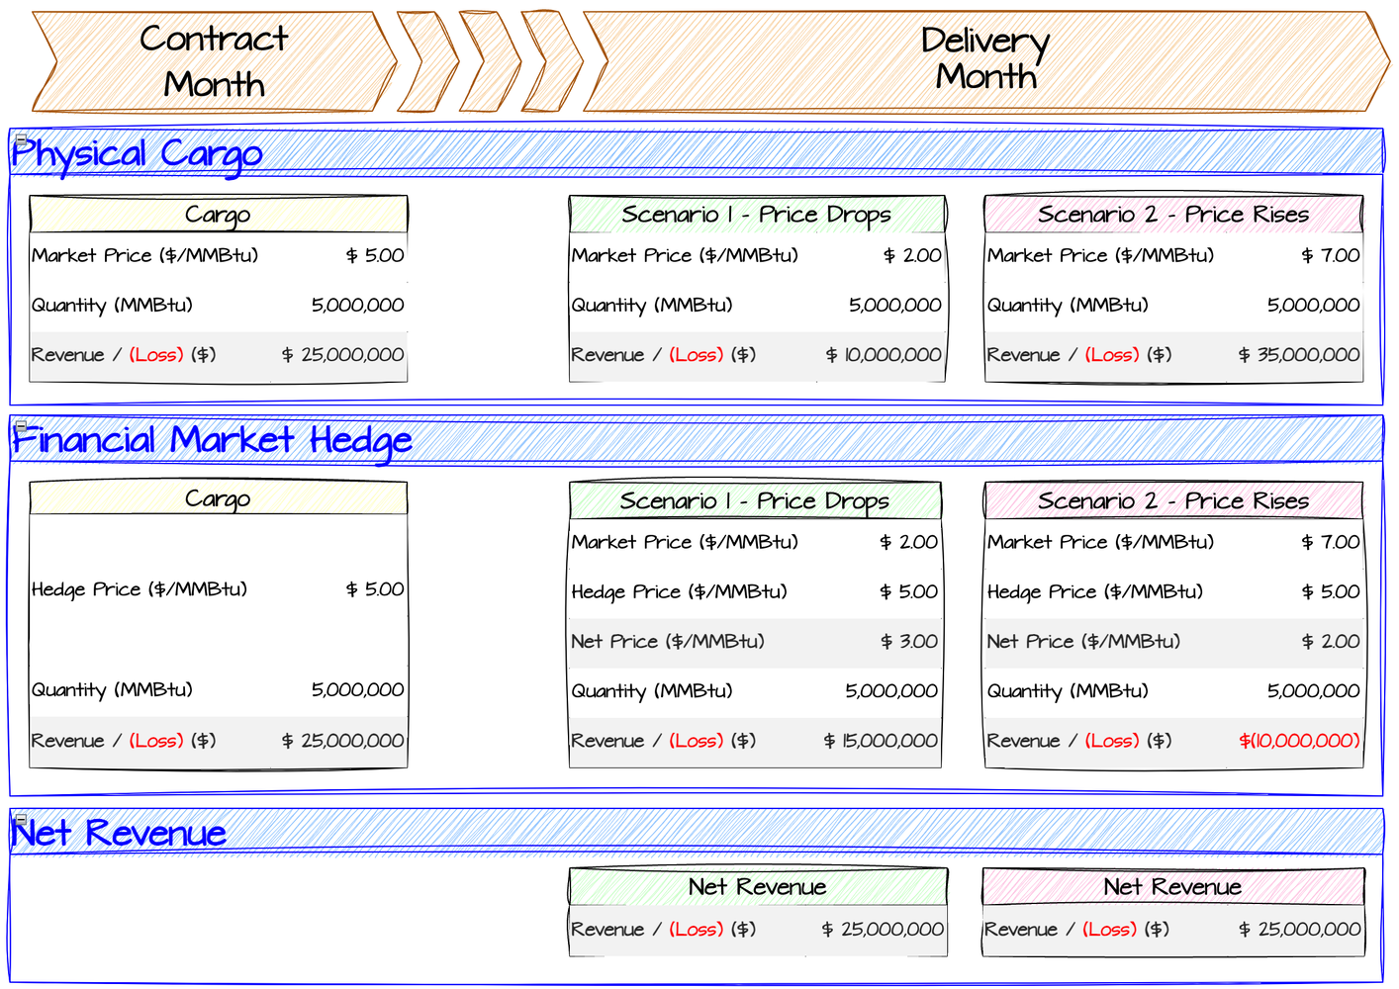The width and height of the screenshot is (1399, 989).
Task: Click the Scenario 1 - Price Drops header
Action: (757, 214)
